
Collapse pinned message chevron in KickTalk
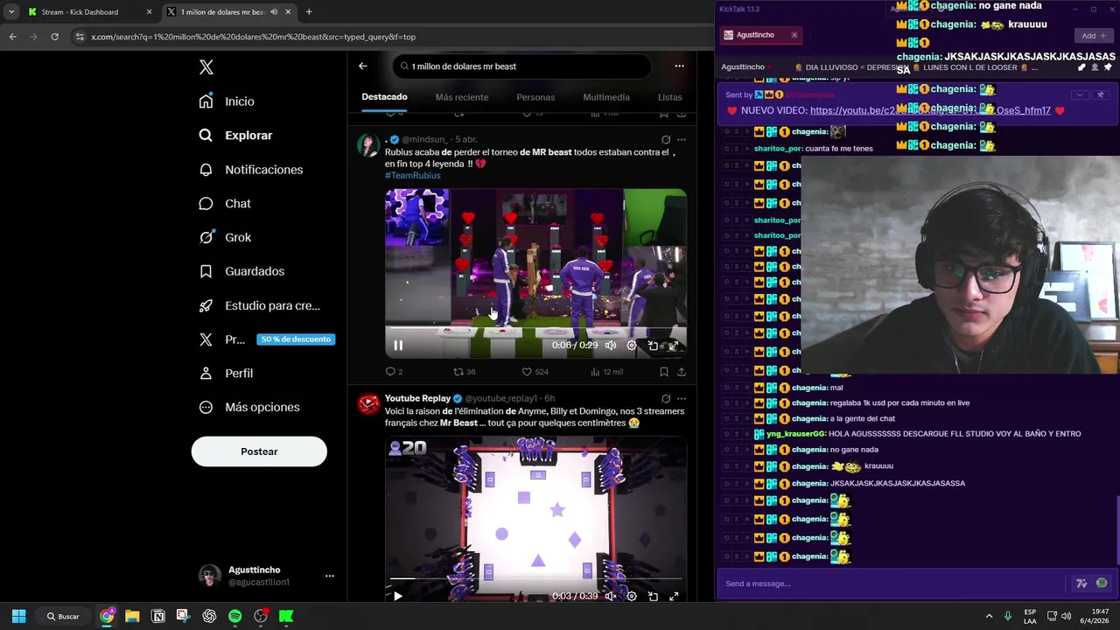pos(1080,94)
